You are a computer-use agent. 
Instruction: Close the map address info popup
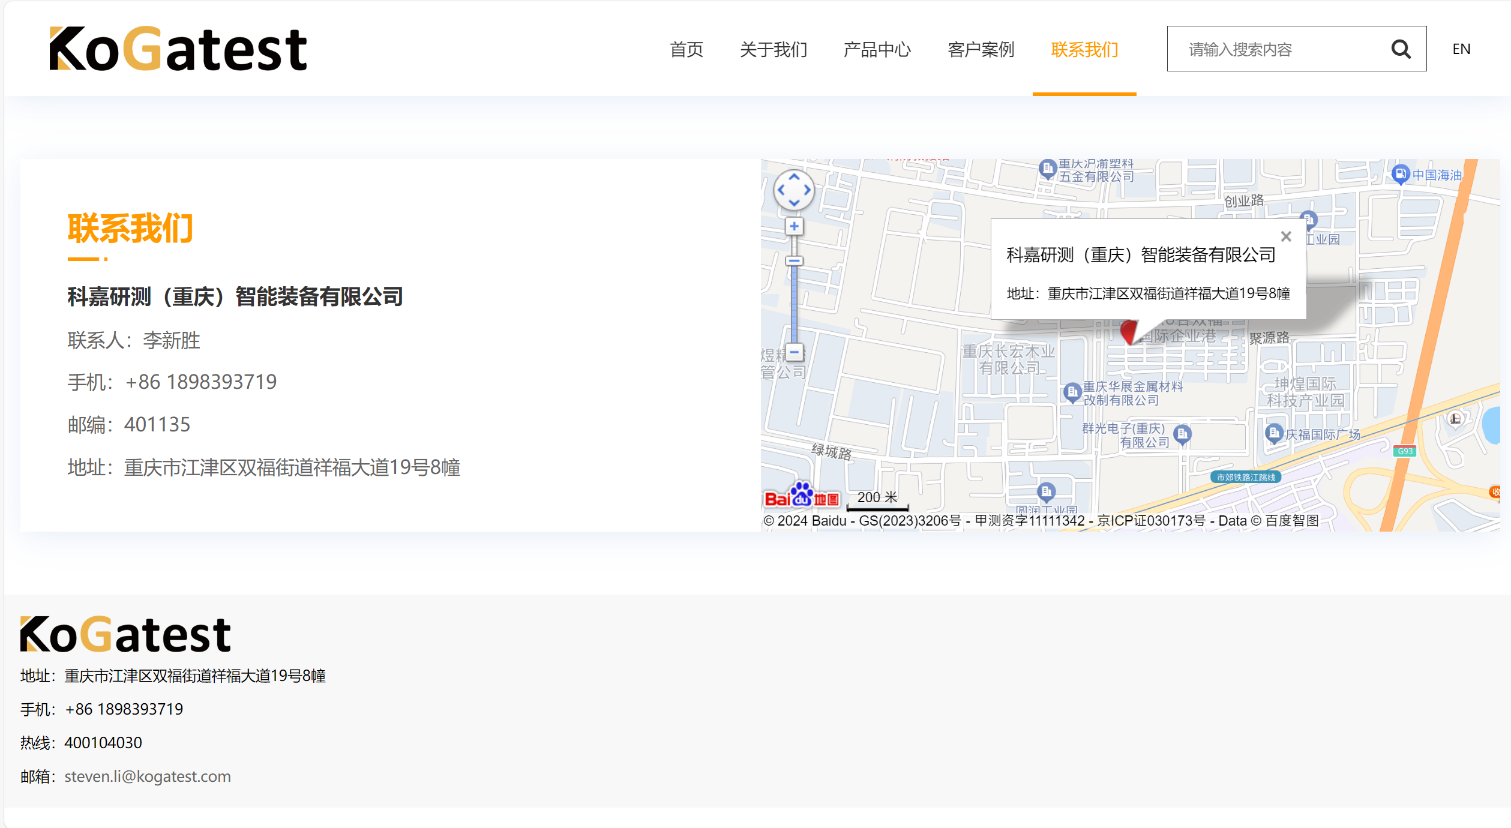coord(1285,236)
